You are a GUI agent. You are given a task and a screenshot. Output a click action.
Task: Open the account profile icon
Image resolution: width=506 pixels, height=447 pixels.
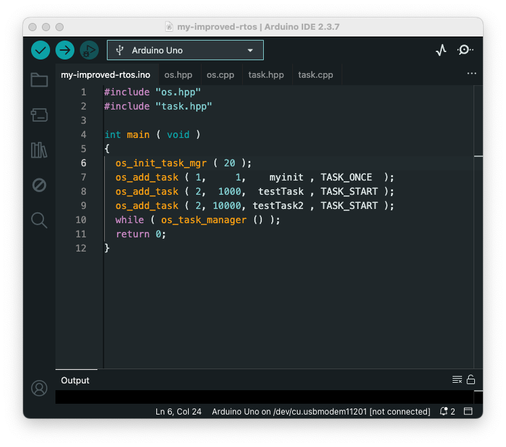pyautogui.click(x=39, y=388)
